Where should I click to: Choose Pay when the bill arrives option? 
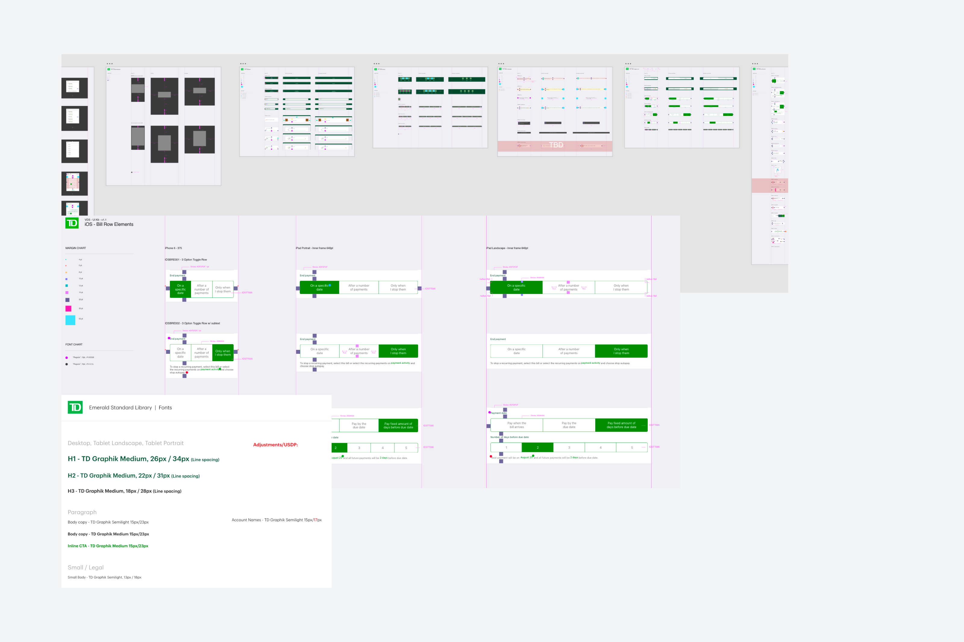point(517,425)
